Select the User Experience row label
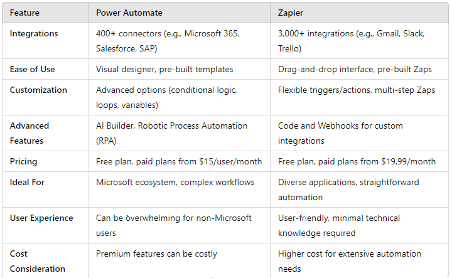This screenshot has width=452, height=278. [x=41, y=218]
